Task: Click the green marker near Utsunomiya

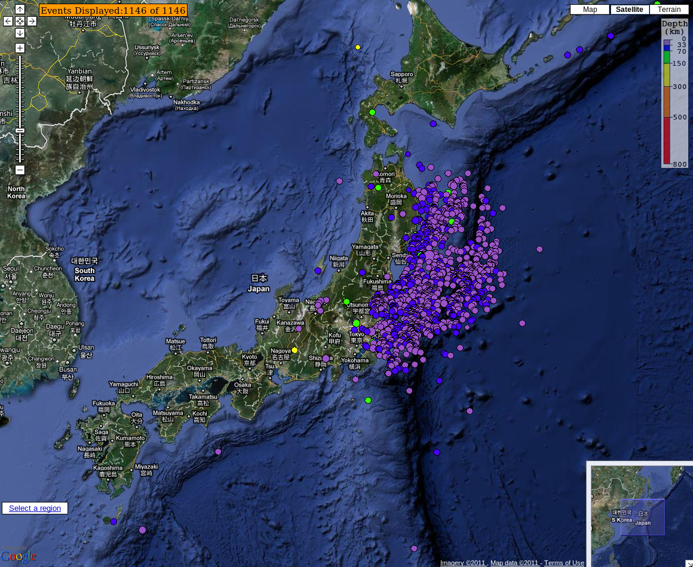Action: click(x=346, y=302)
